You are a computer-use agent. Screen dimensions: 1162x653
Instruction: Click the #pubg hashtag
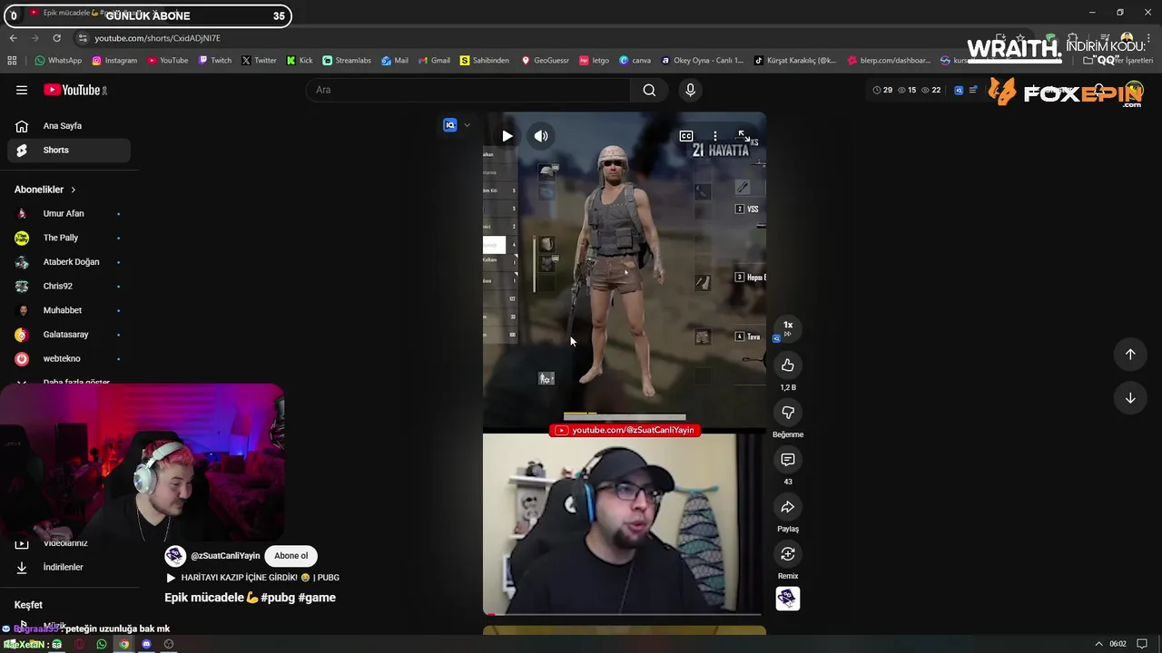277,598
